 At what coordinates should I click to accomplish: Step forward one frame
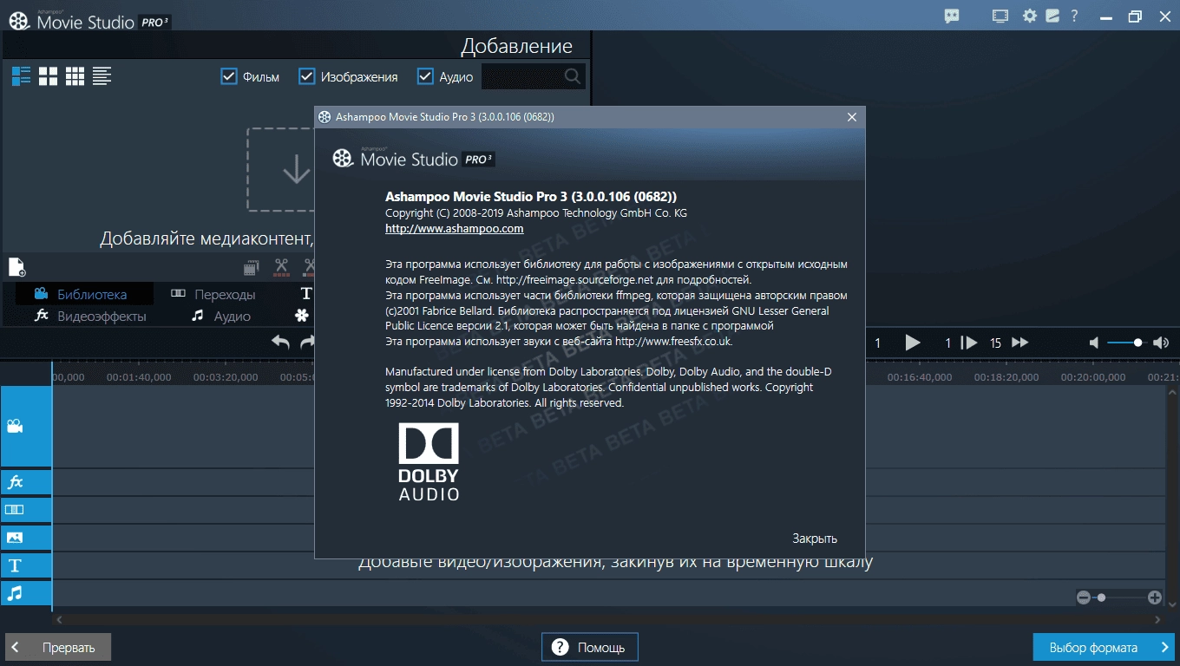(970, 343)
